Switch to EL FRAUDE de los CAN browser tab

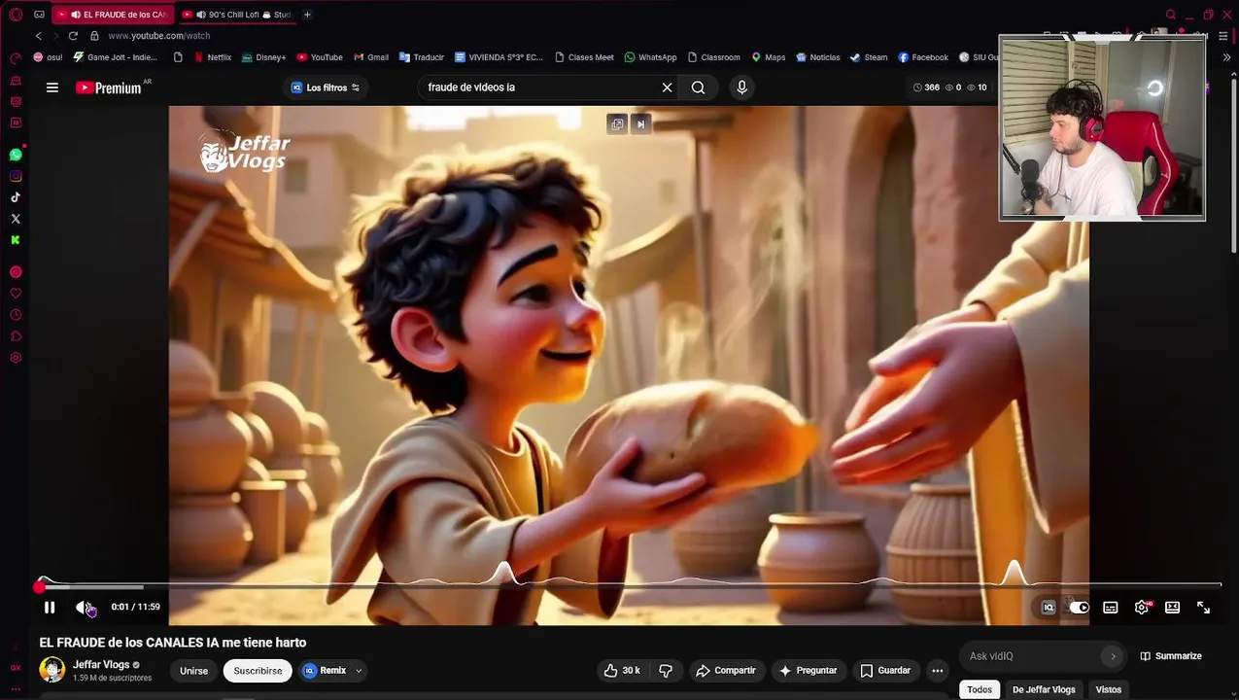point(113,15)
